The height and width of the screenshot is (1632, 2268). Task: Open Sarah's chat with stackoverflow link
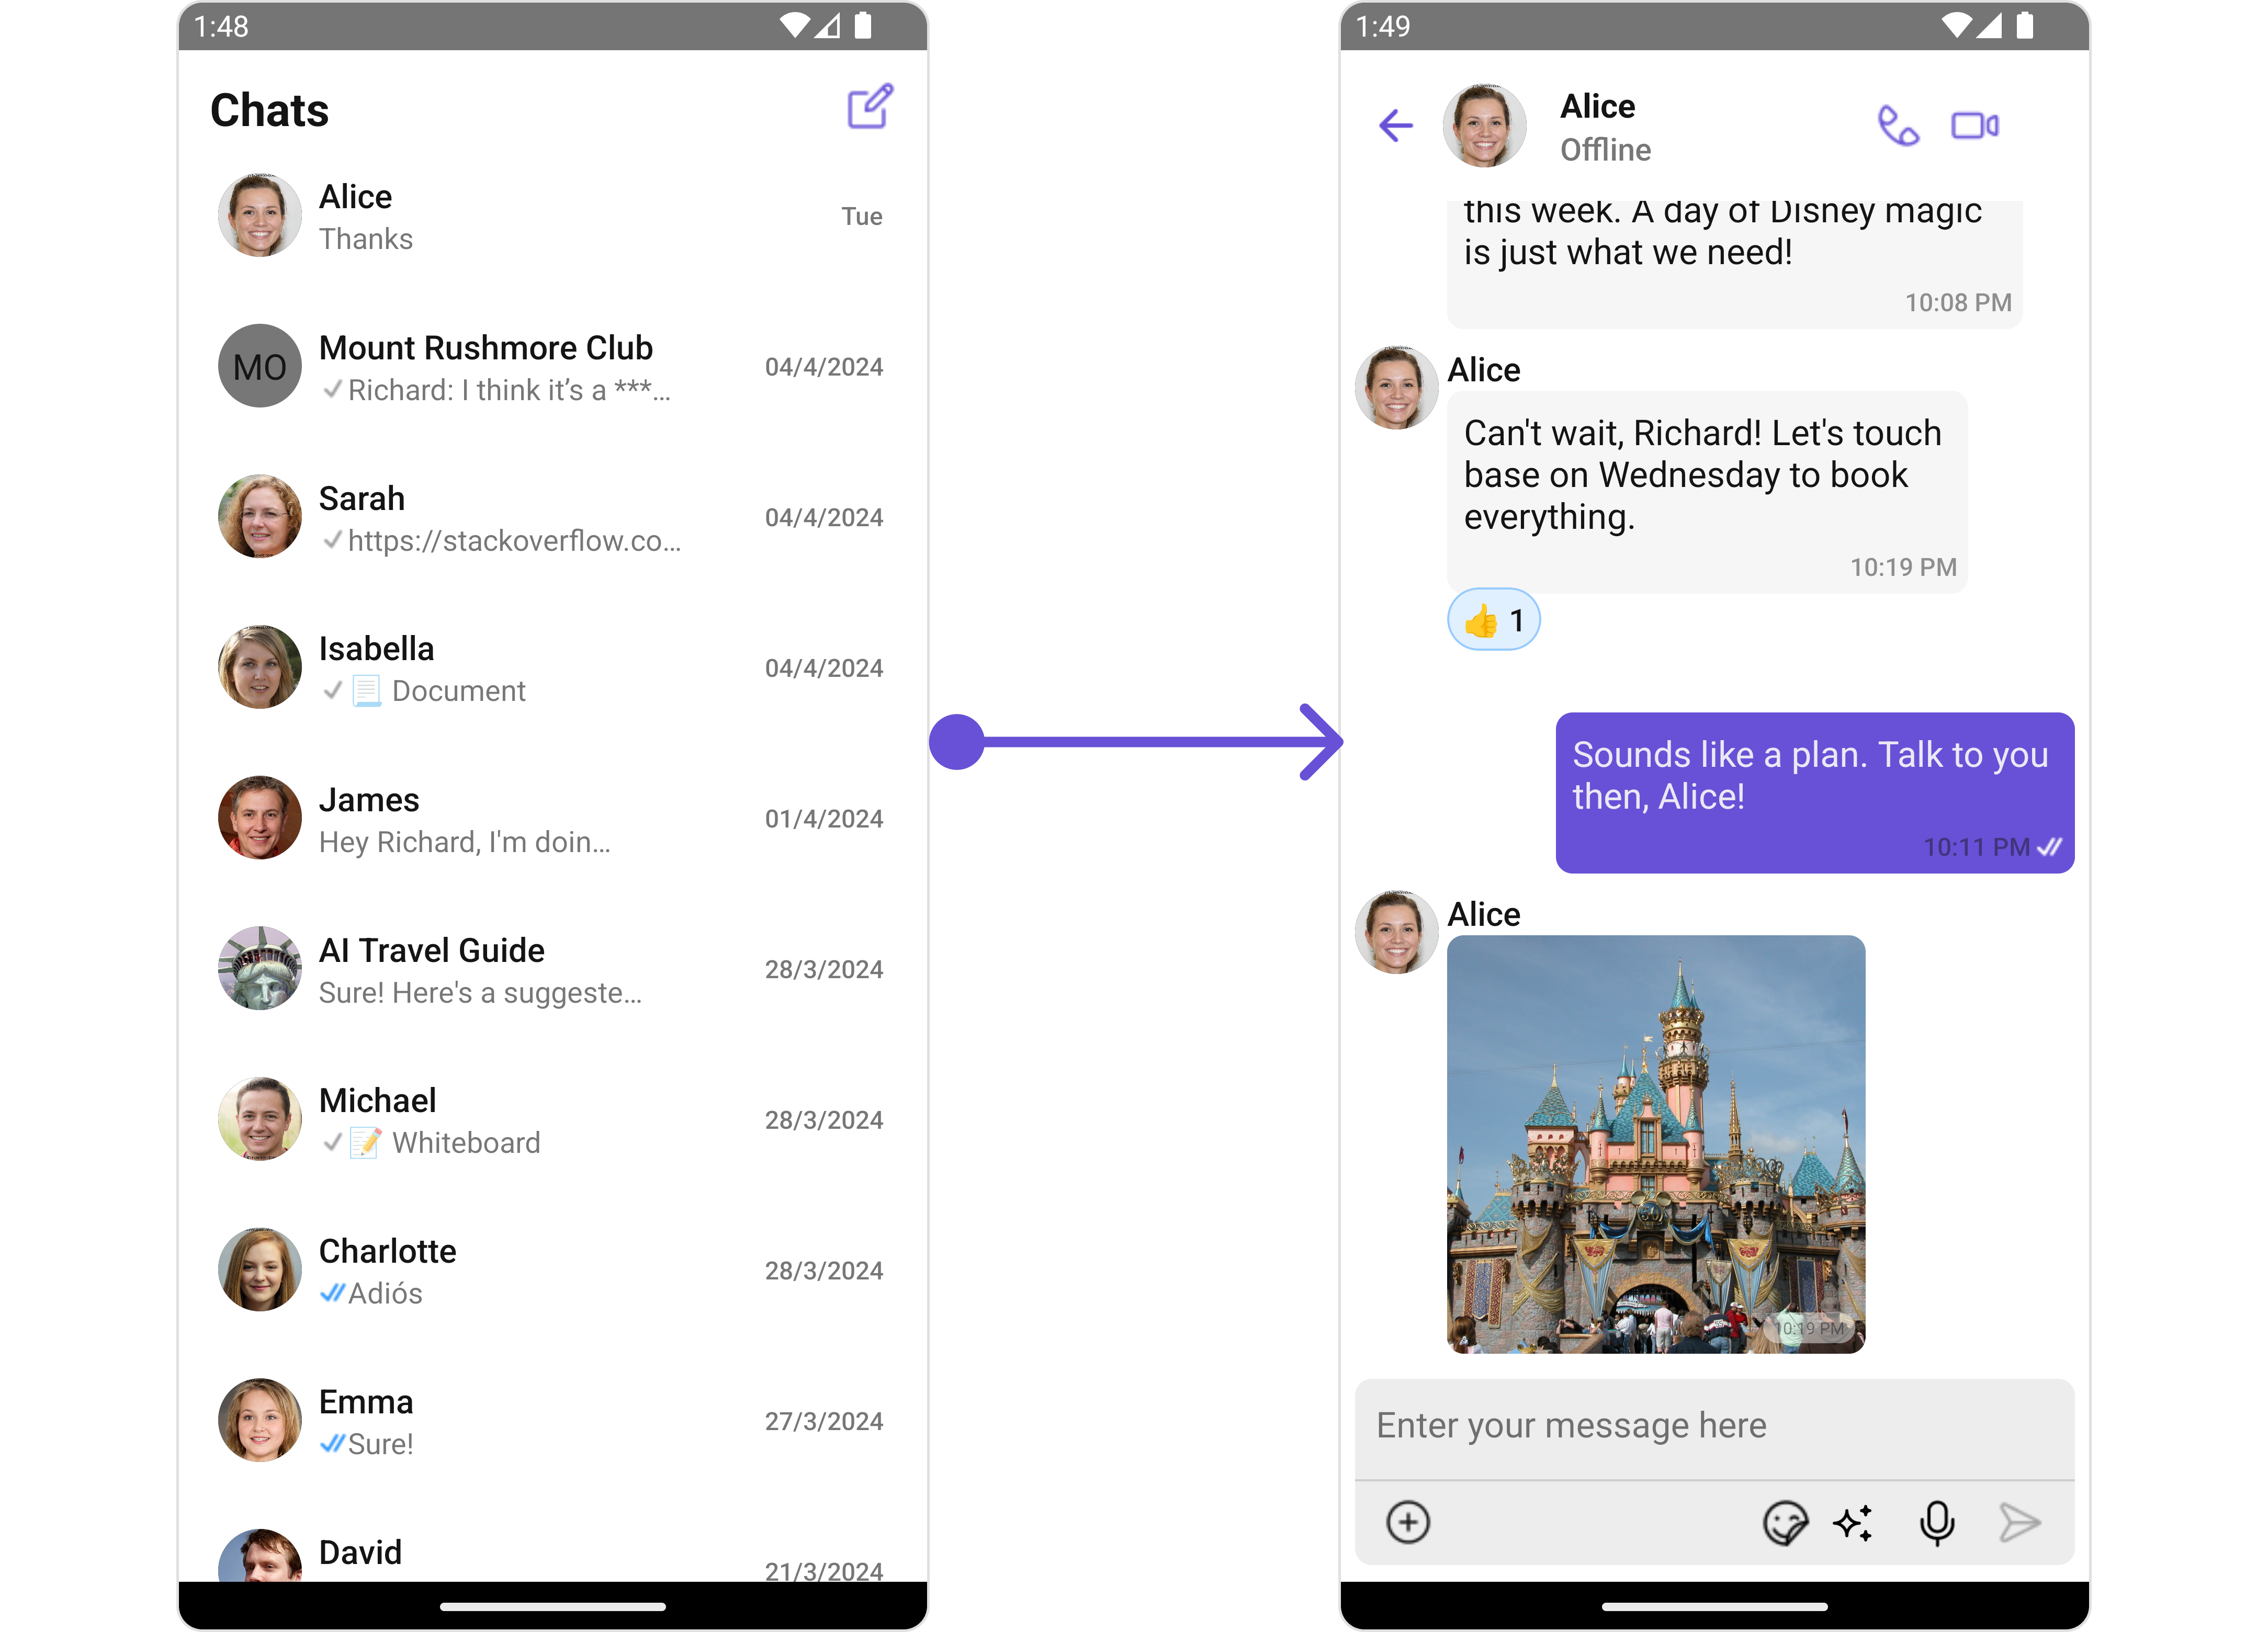551,518
